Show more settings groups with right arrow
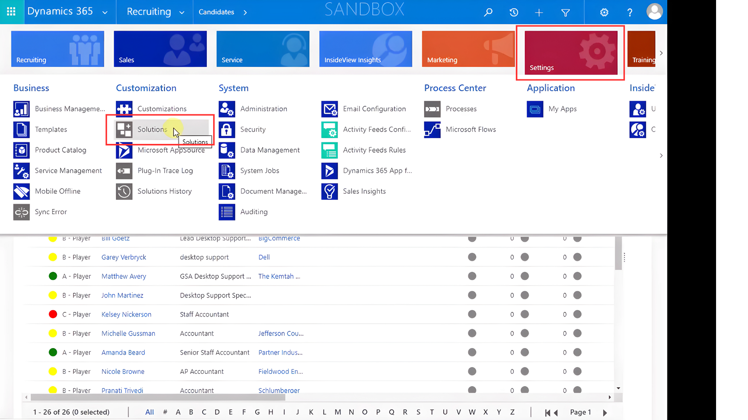Screen dimensions: 748x420 pyautogui.click(x=661, y=156)
